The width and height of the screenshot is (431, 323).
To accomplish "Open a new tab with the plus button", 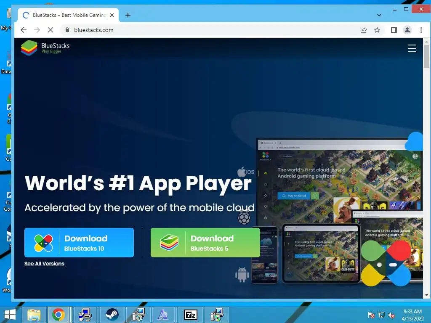I will pyautogui.click(x=128, y=15).
